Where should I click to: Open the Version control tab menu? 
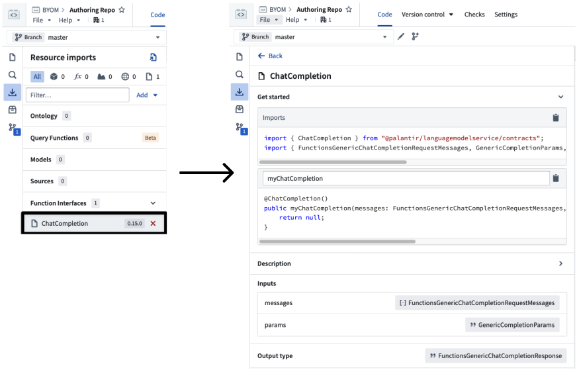(x=427, y=15)
